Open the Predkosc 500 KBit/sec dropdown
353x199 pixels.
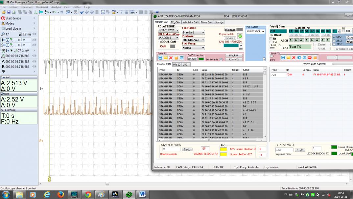(x=193, y=40)
